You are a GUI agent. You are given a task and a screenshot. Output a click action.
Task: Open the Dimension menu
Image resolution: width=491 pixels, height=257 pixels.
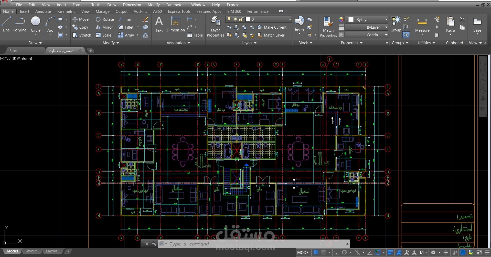(x=132, y=5)
